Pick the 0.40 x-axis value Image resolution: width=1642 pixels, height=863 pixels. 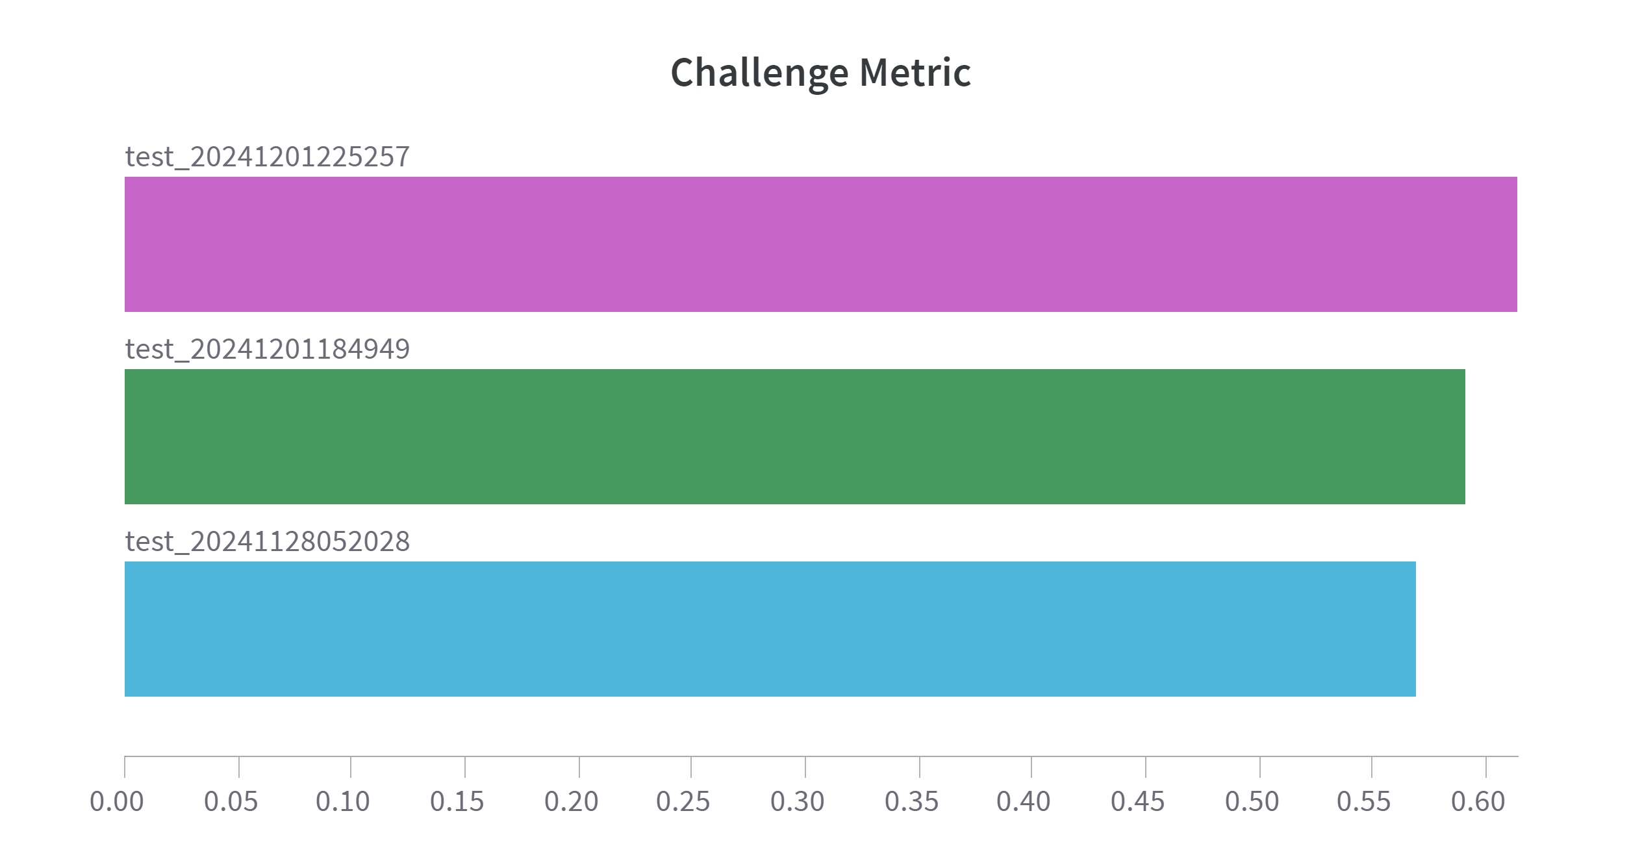1024,801
